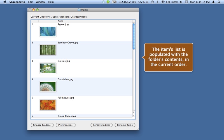The width and height of the screenshot is (224, 140).
Task: Click index number 5 in the list
Action: click(x=32, y=98)
